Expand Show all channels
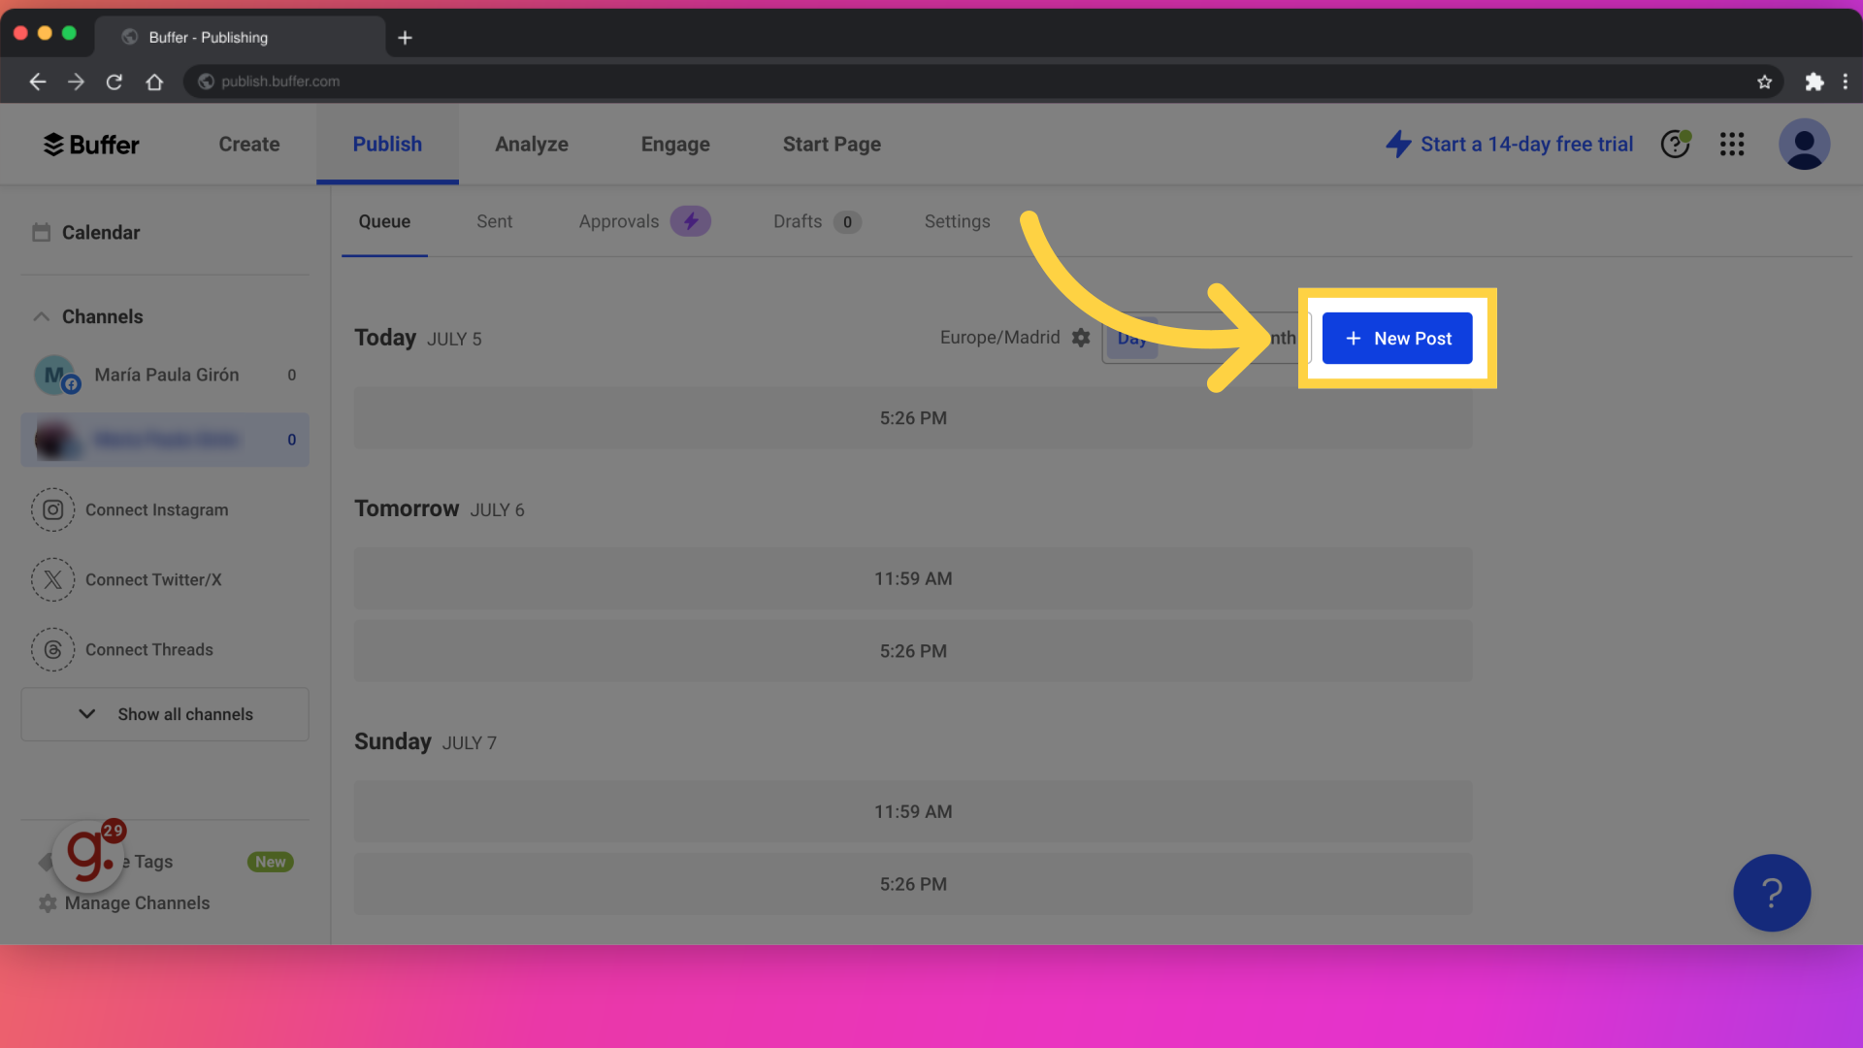1863x1048 pixels. coord(165,714)
